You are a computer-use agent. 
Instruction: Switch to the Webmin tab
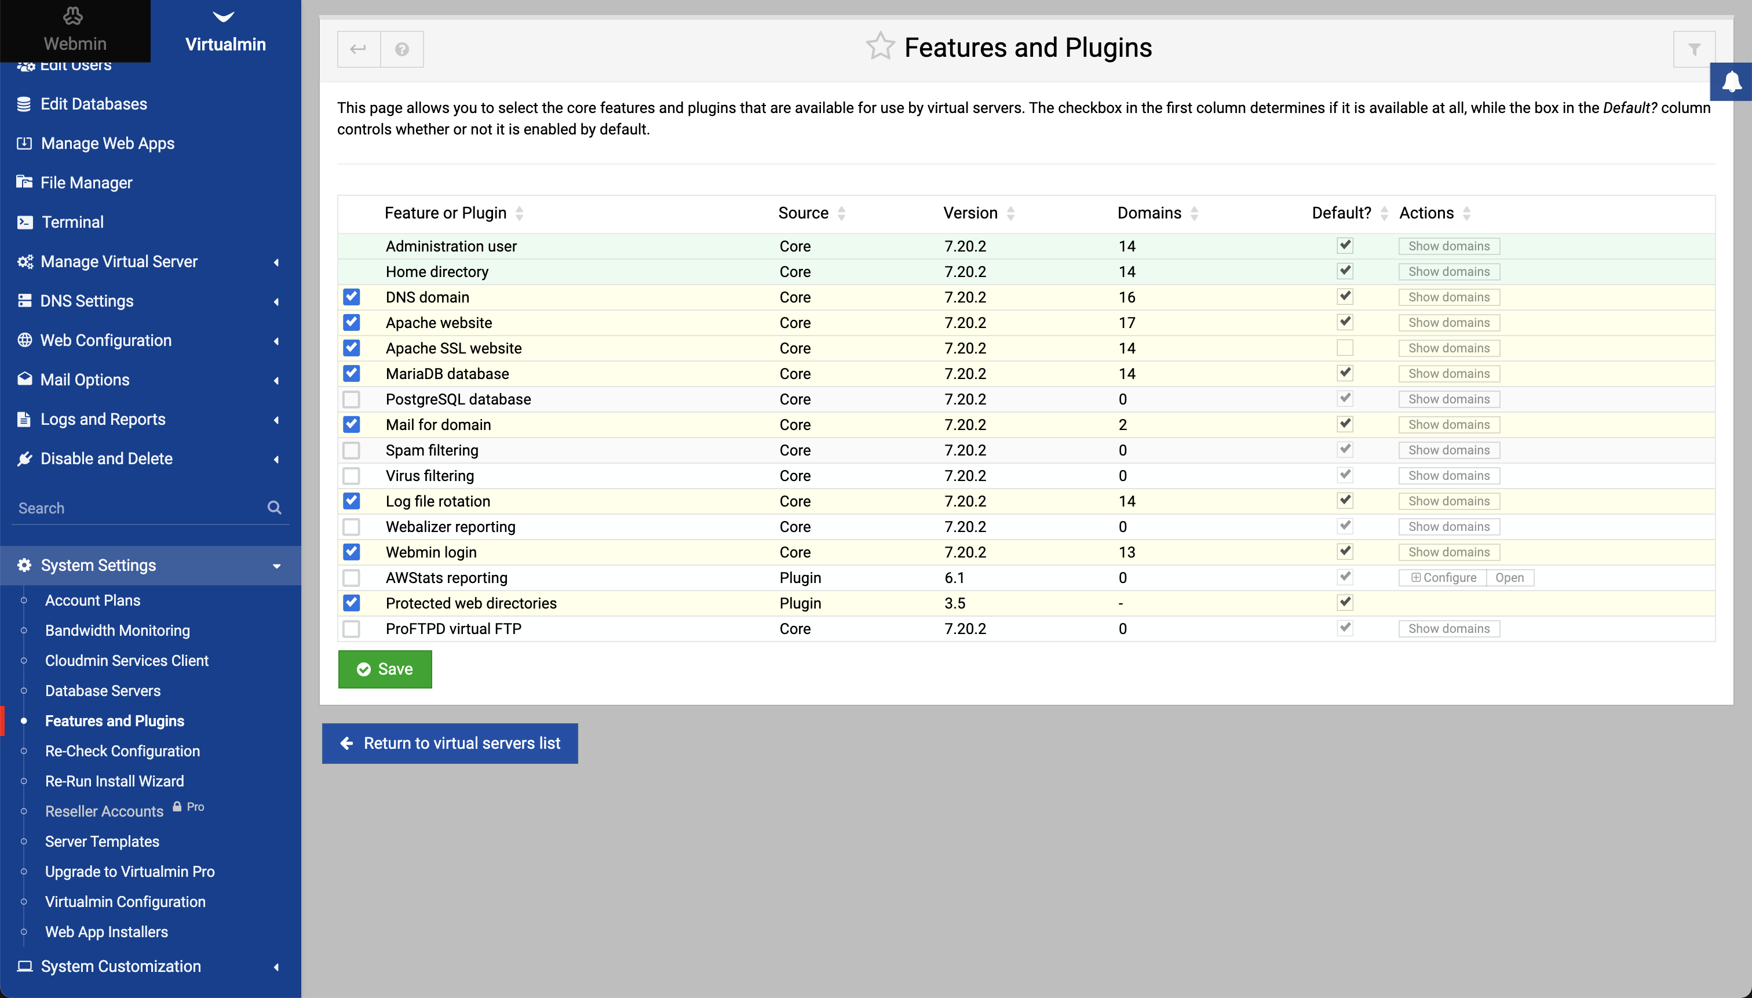(75, 31)
